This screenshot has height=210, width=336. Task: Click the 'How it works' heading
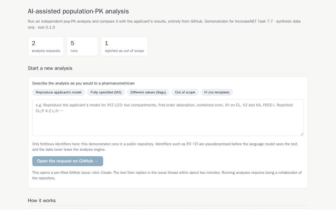pos(42,201)
